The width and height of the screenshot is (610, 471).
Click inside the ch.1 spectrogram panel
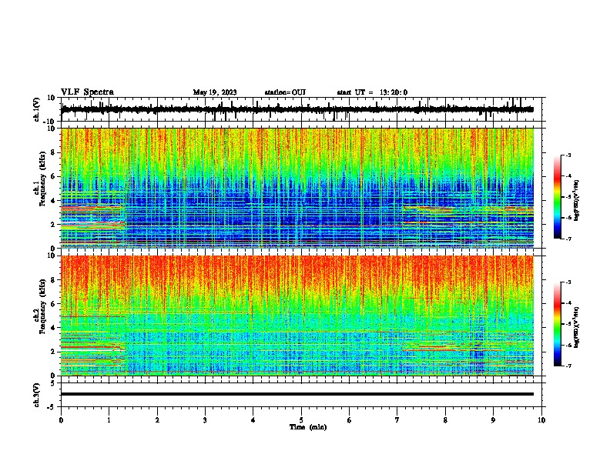[x=297, y=188]
